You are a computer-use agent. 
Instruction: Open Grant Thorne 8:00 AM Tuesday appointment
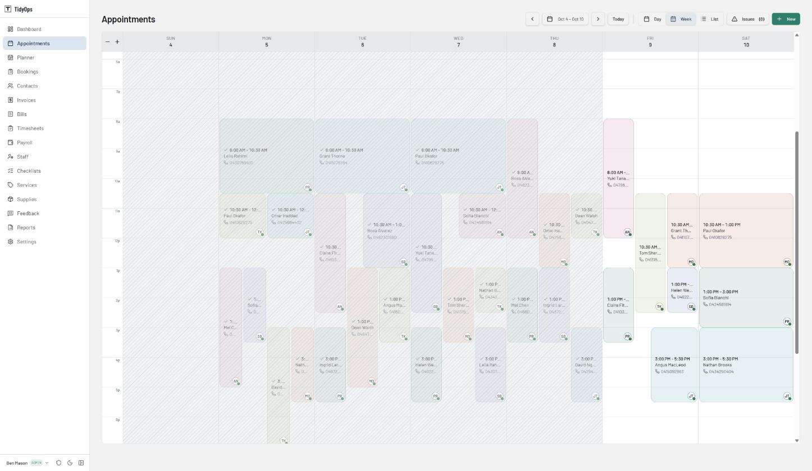(362, 156)
